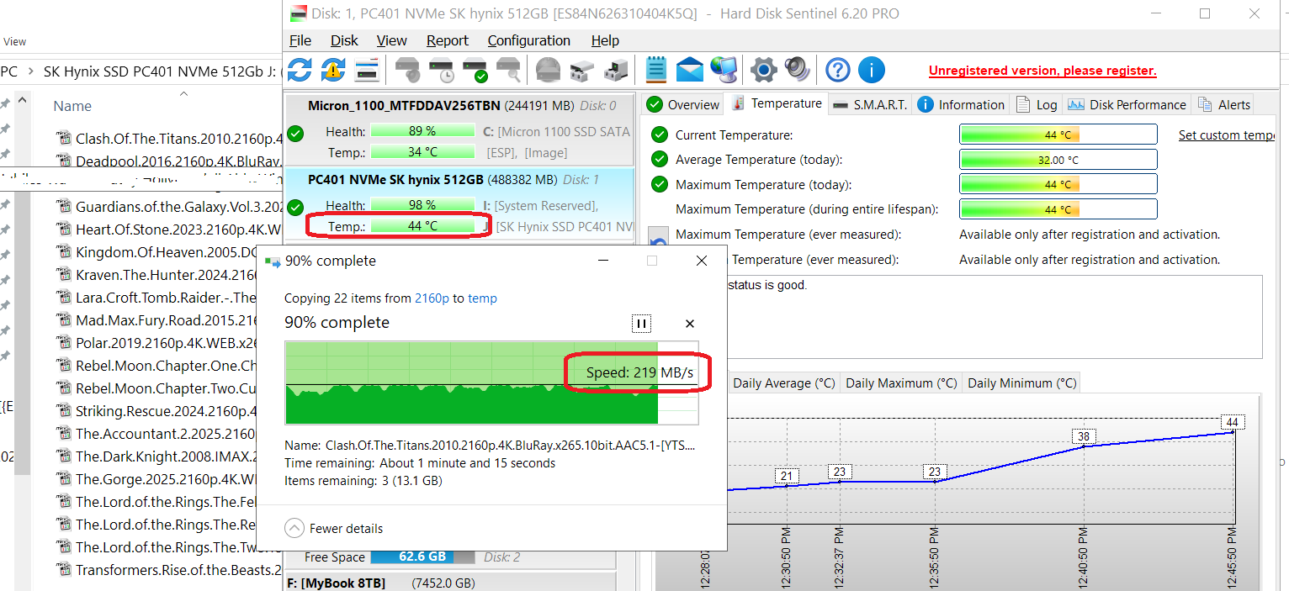Screen dimensions: 1289x591
Task: Click the Set custom temperature link
Action: tap(1227, 135)
